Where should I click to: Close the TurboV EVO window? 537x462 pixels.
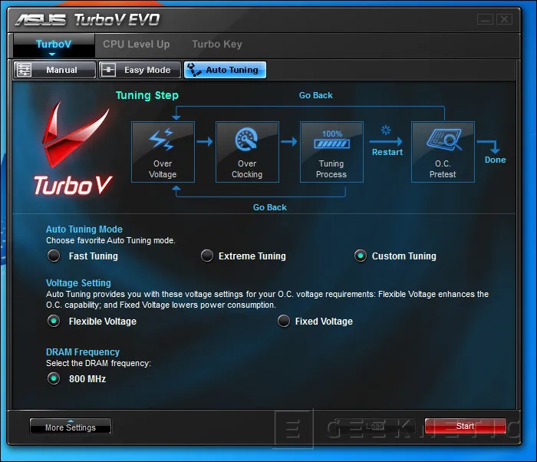point(505,19)
